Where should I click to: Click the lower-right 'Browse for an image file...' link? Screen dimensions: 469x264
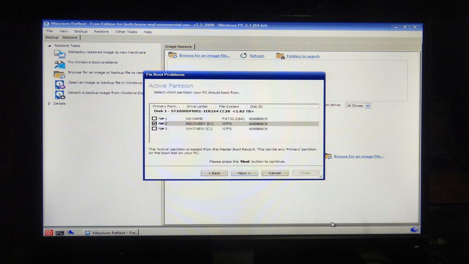[359, 157]
